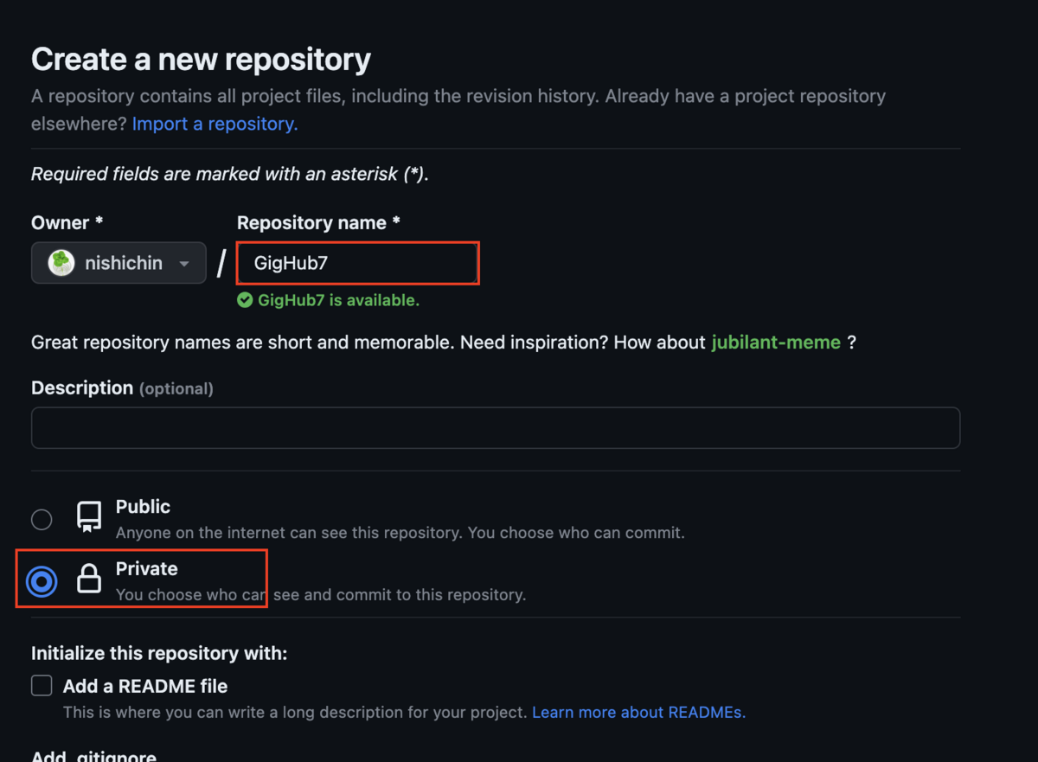Select the Public visibility radio button

[42, 519]
